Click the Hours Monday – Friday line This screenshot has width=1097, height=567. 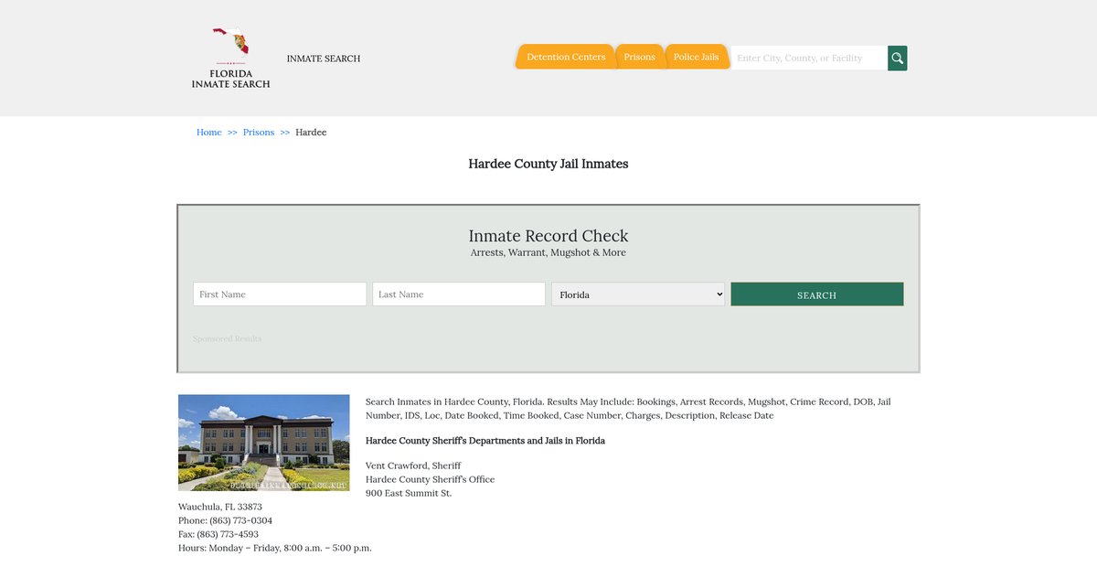(x=275, y=548)
